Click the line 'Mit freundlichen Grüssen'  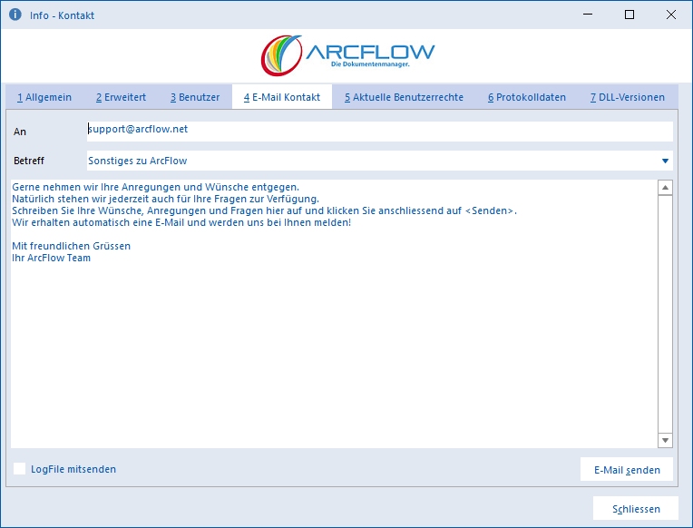pyautogui.click(x=71, y=246)
